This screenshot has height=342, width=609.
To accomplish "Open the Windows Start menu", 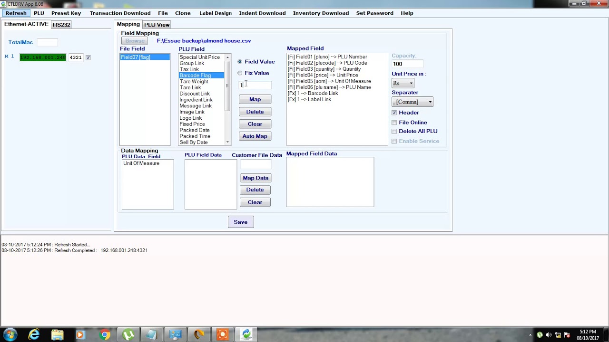I will (x=10, y=334).
